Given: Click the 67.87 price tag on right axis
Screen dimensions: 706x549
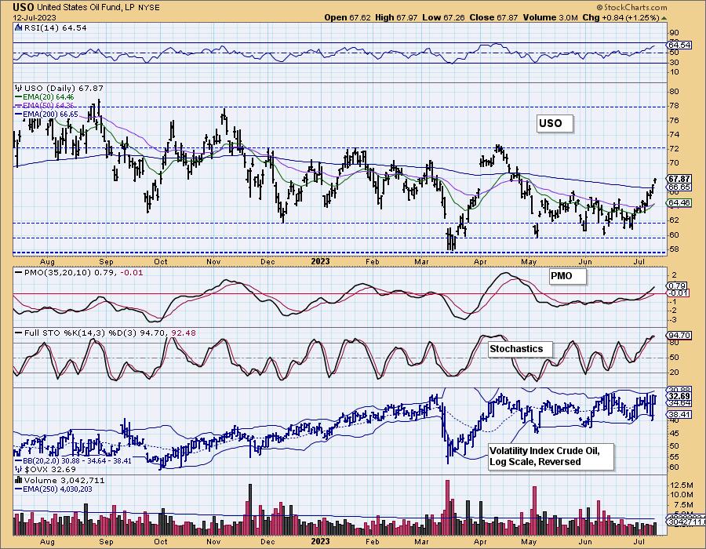Looking at the screenshot, I should (x=679, y=179).
